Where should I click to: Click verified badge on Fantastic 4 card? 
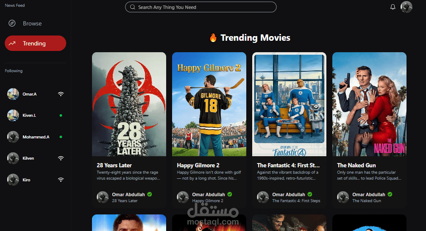[x=310, y=194]
